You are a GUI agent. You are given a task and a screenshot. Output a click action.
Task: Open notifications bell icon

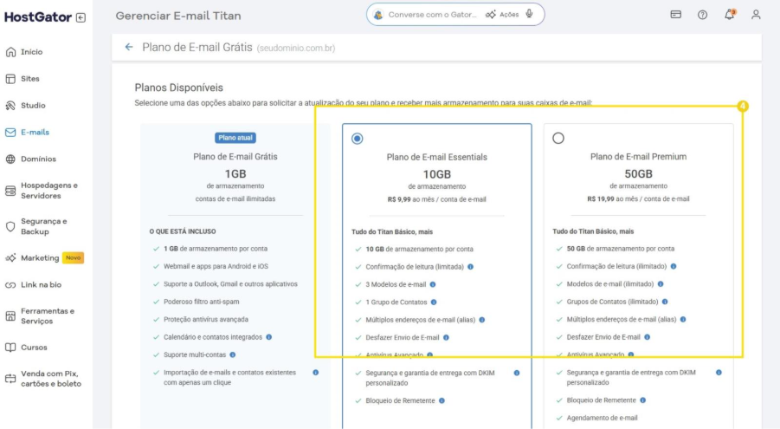point(729,14)
